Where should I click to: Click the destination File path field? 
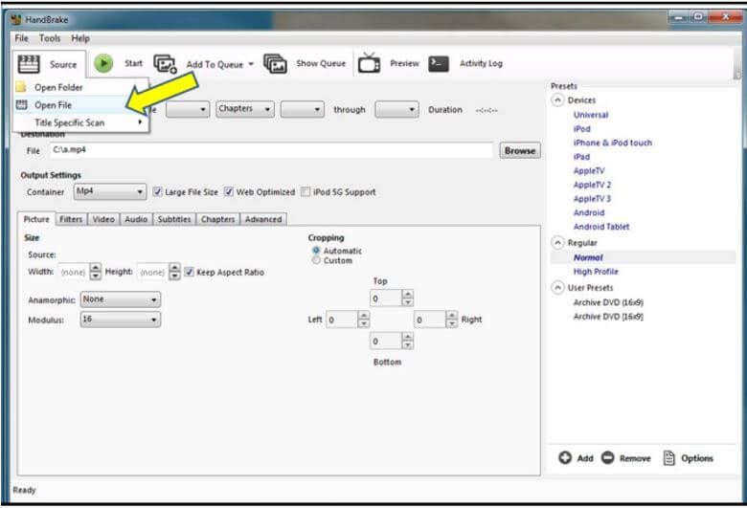coord(271,150)
